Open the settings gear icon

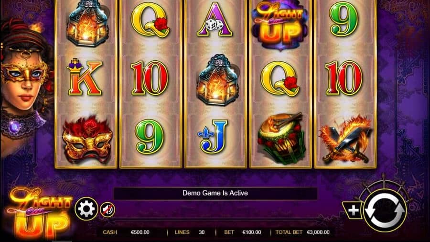click(x=86, y=209)
